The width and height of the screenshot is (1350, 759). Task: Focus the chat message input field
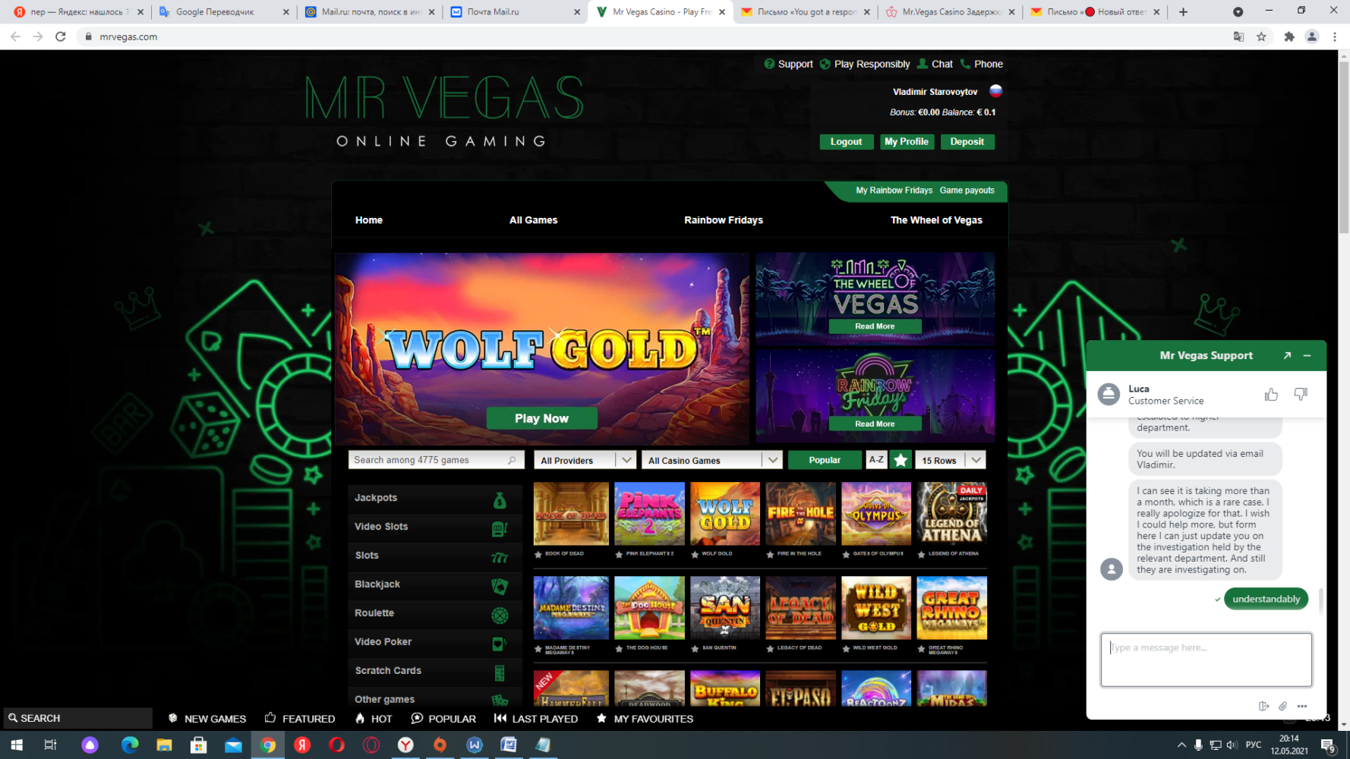tap(1206, 660)
